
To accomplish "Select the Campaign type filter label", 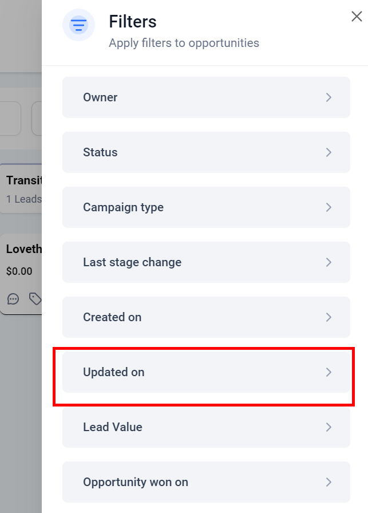I will (x=123, y=207).
